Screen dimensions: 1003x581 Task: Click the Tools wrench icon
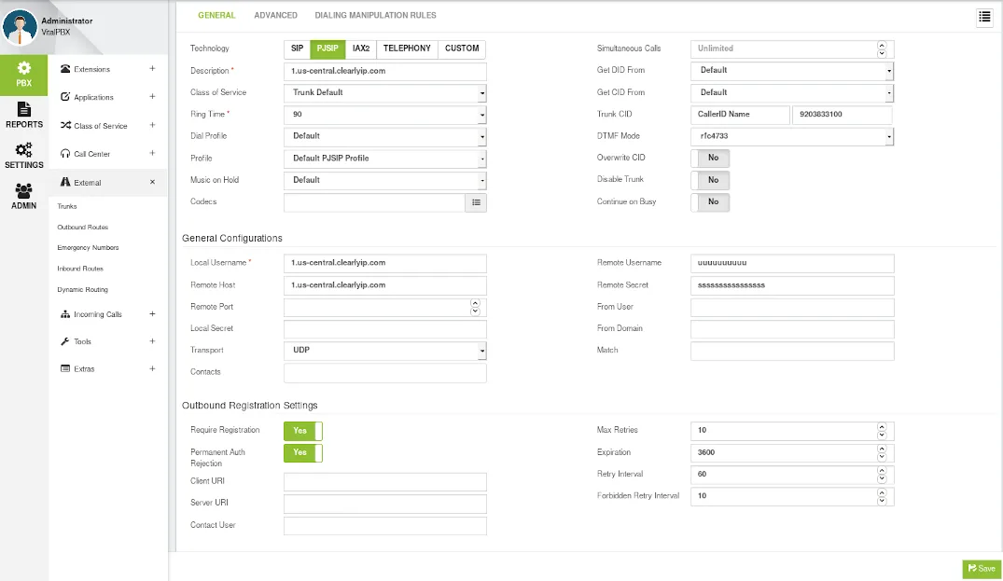65,341
